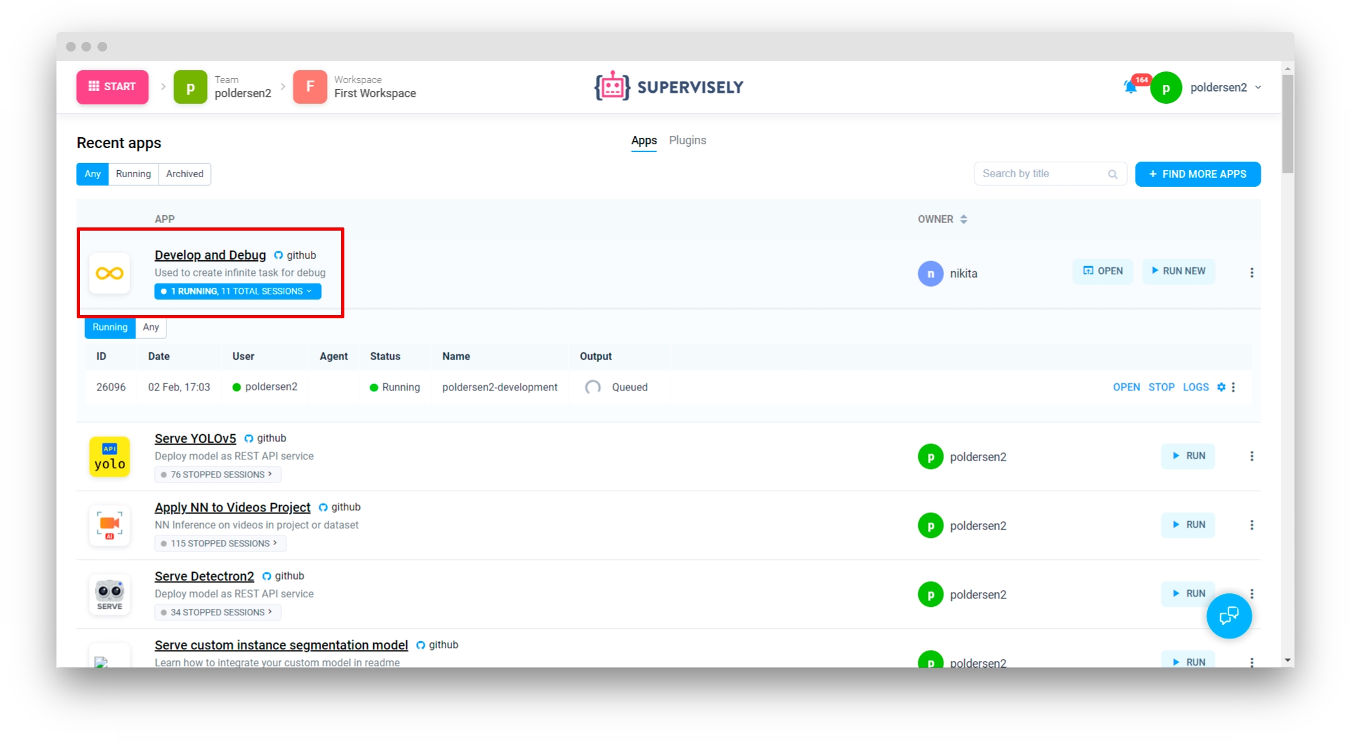Click session ID 26096
The width and height of the screenshot is (1351, 748).
click(x=111, y=387)
